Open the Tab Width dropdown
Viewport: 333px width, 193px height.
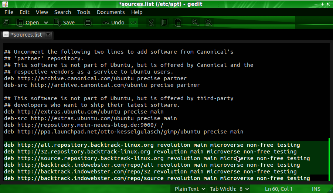tap(230, 189)
